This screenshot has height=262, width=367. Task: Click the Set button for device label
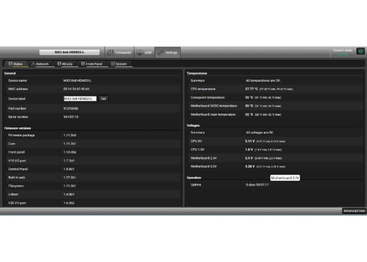tap(103, 99)
